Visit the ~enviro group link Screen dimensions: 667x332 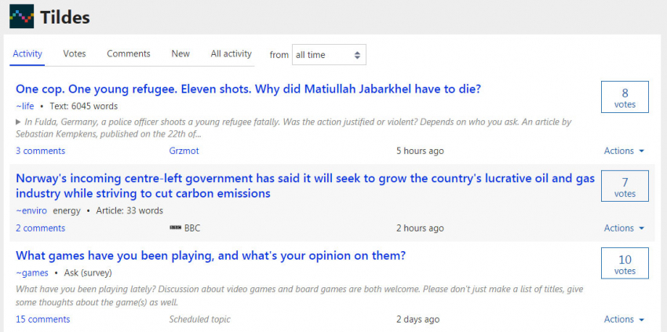tap(31, 210)
